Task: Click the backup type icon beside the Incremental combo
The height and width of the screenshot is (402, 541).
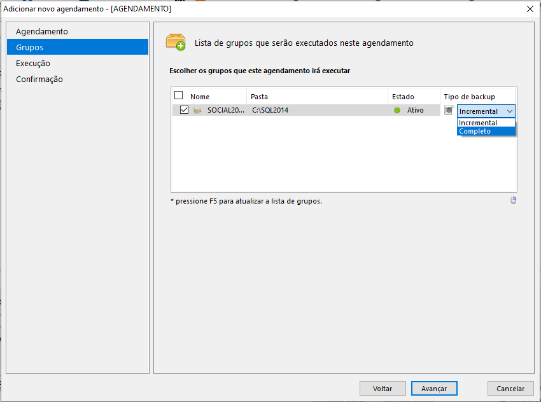Action: [x=449, y=110]
